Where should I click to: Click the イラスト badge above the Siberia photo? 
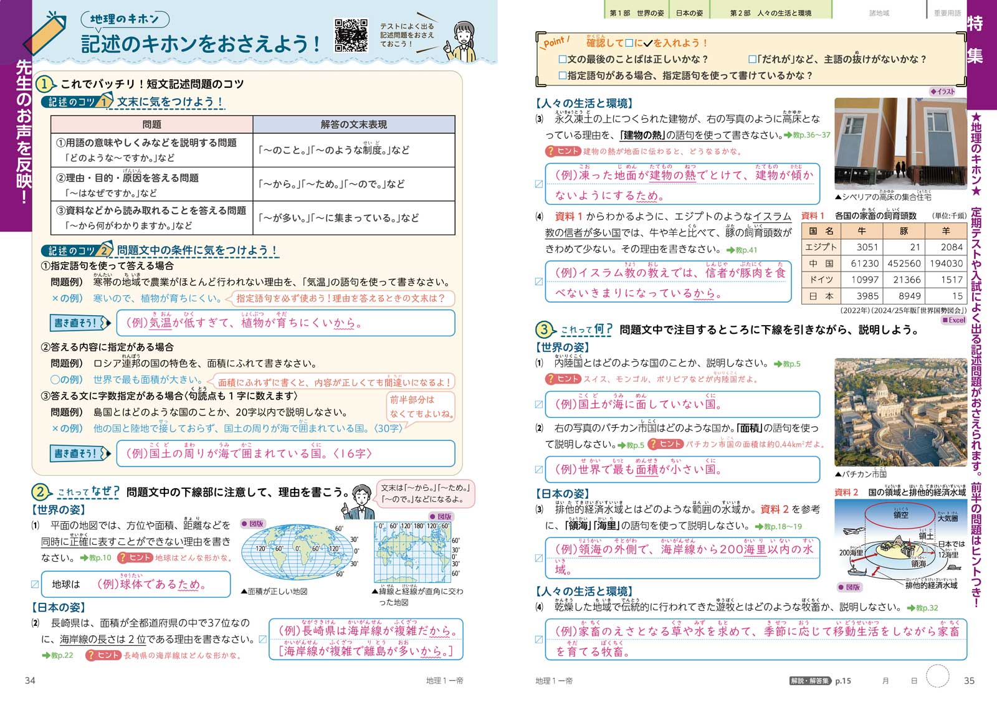click(x=943, y=92)
